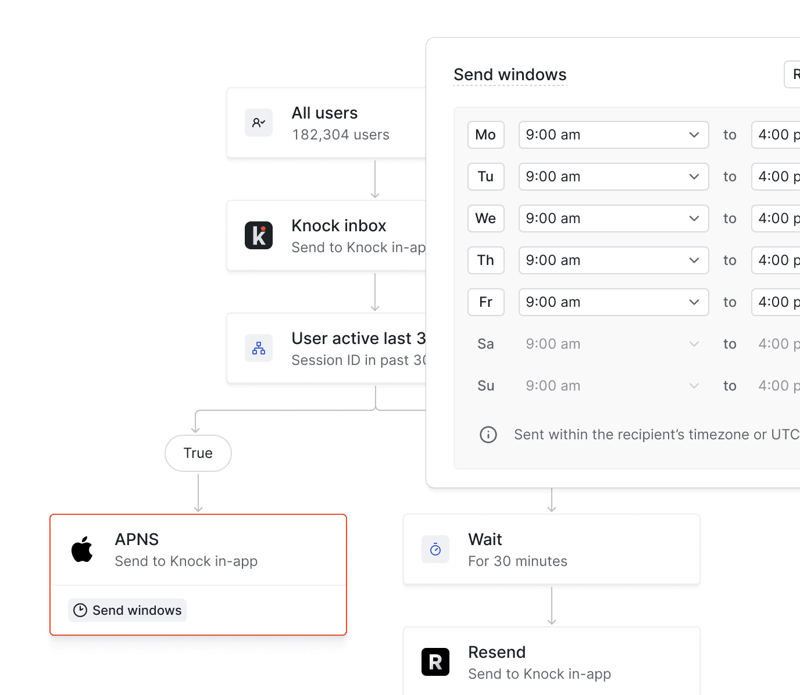Image resolution: width=800 pixels, height=695 pixels.
Task: Open the Friday start time dropdown
Action: [613, 302]
